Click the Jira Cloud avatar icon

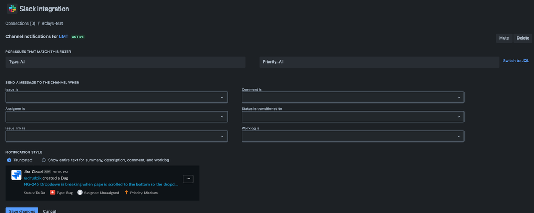(x=17, y=175)
